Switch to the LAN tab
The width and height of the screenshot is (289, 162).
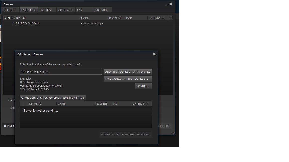coord(84,10)
